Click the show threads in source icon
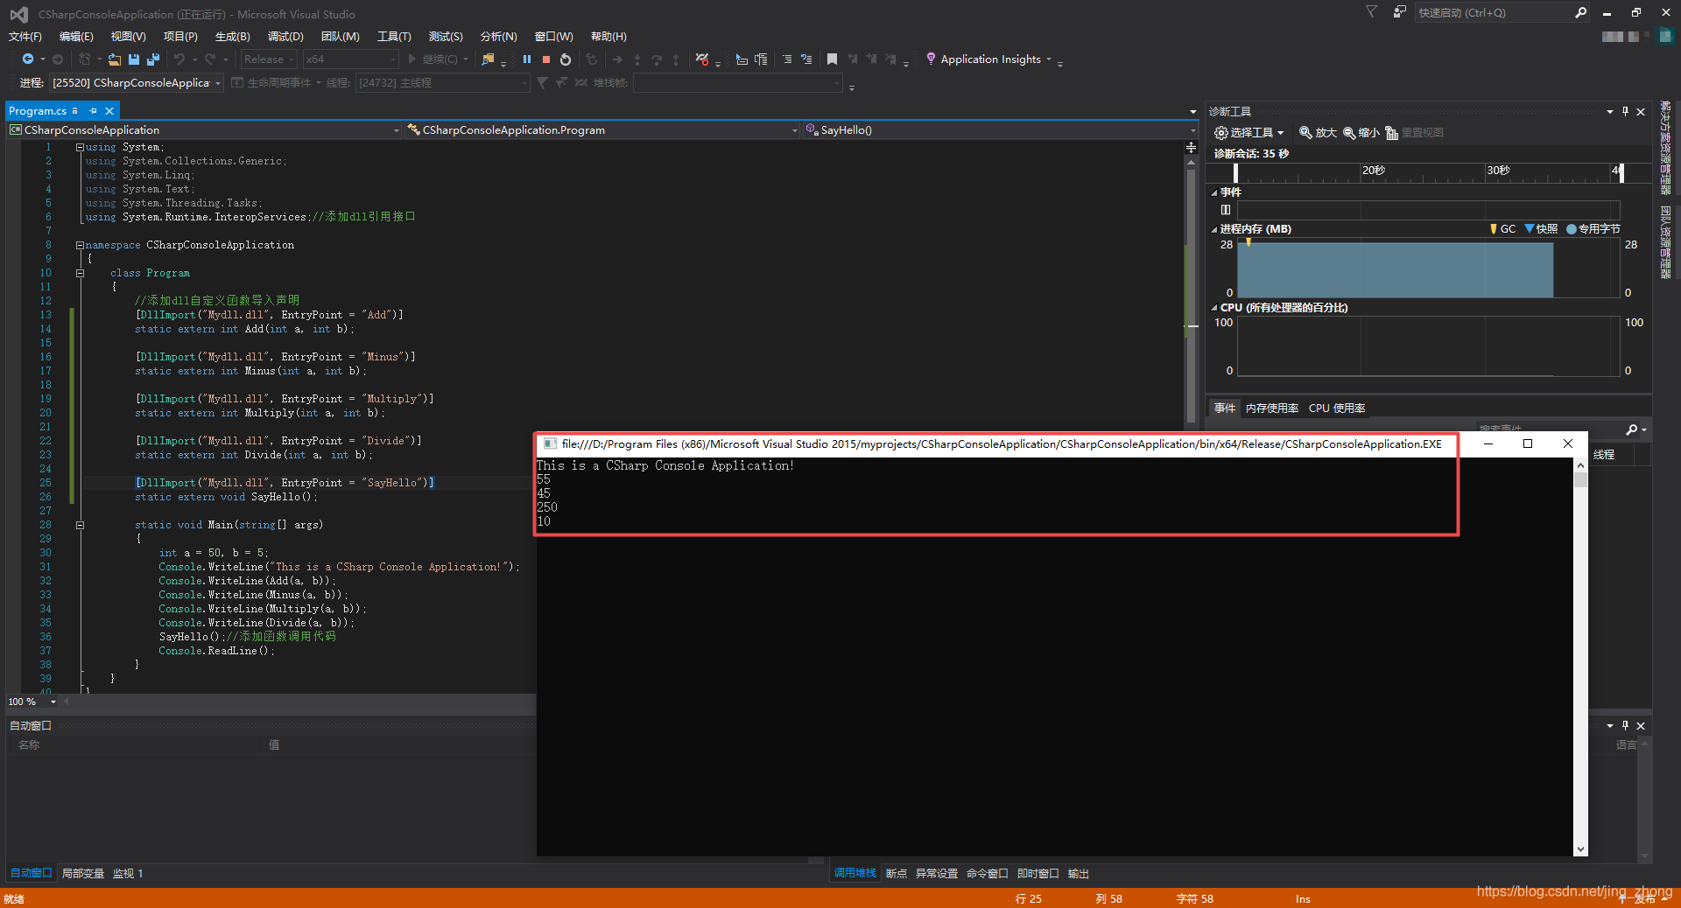 tap(702, 59)
